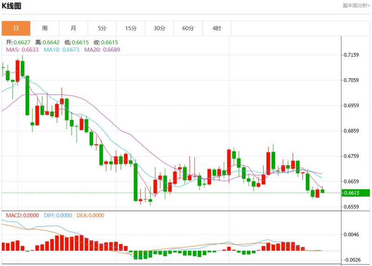Switch to the 5分 timeframe tab
The image size is (372, 266).
(102, 28)
